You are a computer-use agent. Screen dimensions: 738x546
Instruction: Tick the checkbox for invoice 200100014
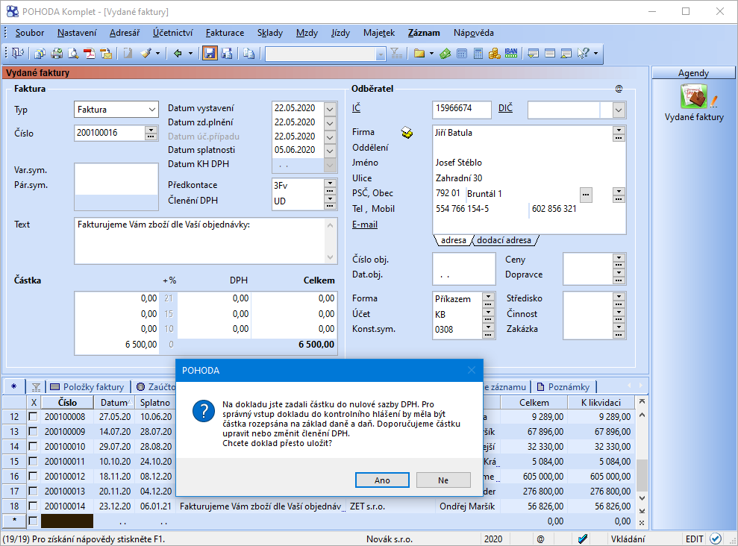click(33, 506)
